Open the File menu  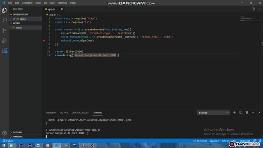tap(10, 3)
